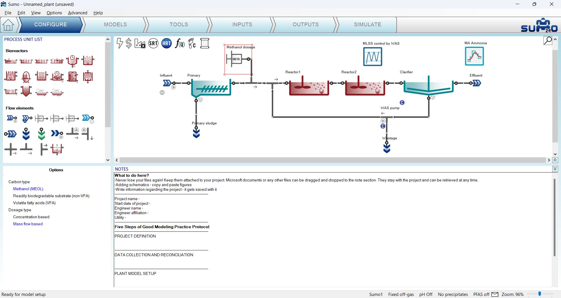The height and width of the screenshot is (298, 561).
Task: Select the Primary settler unit on canvas
Action: coord(211,88)
